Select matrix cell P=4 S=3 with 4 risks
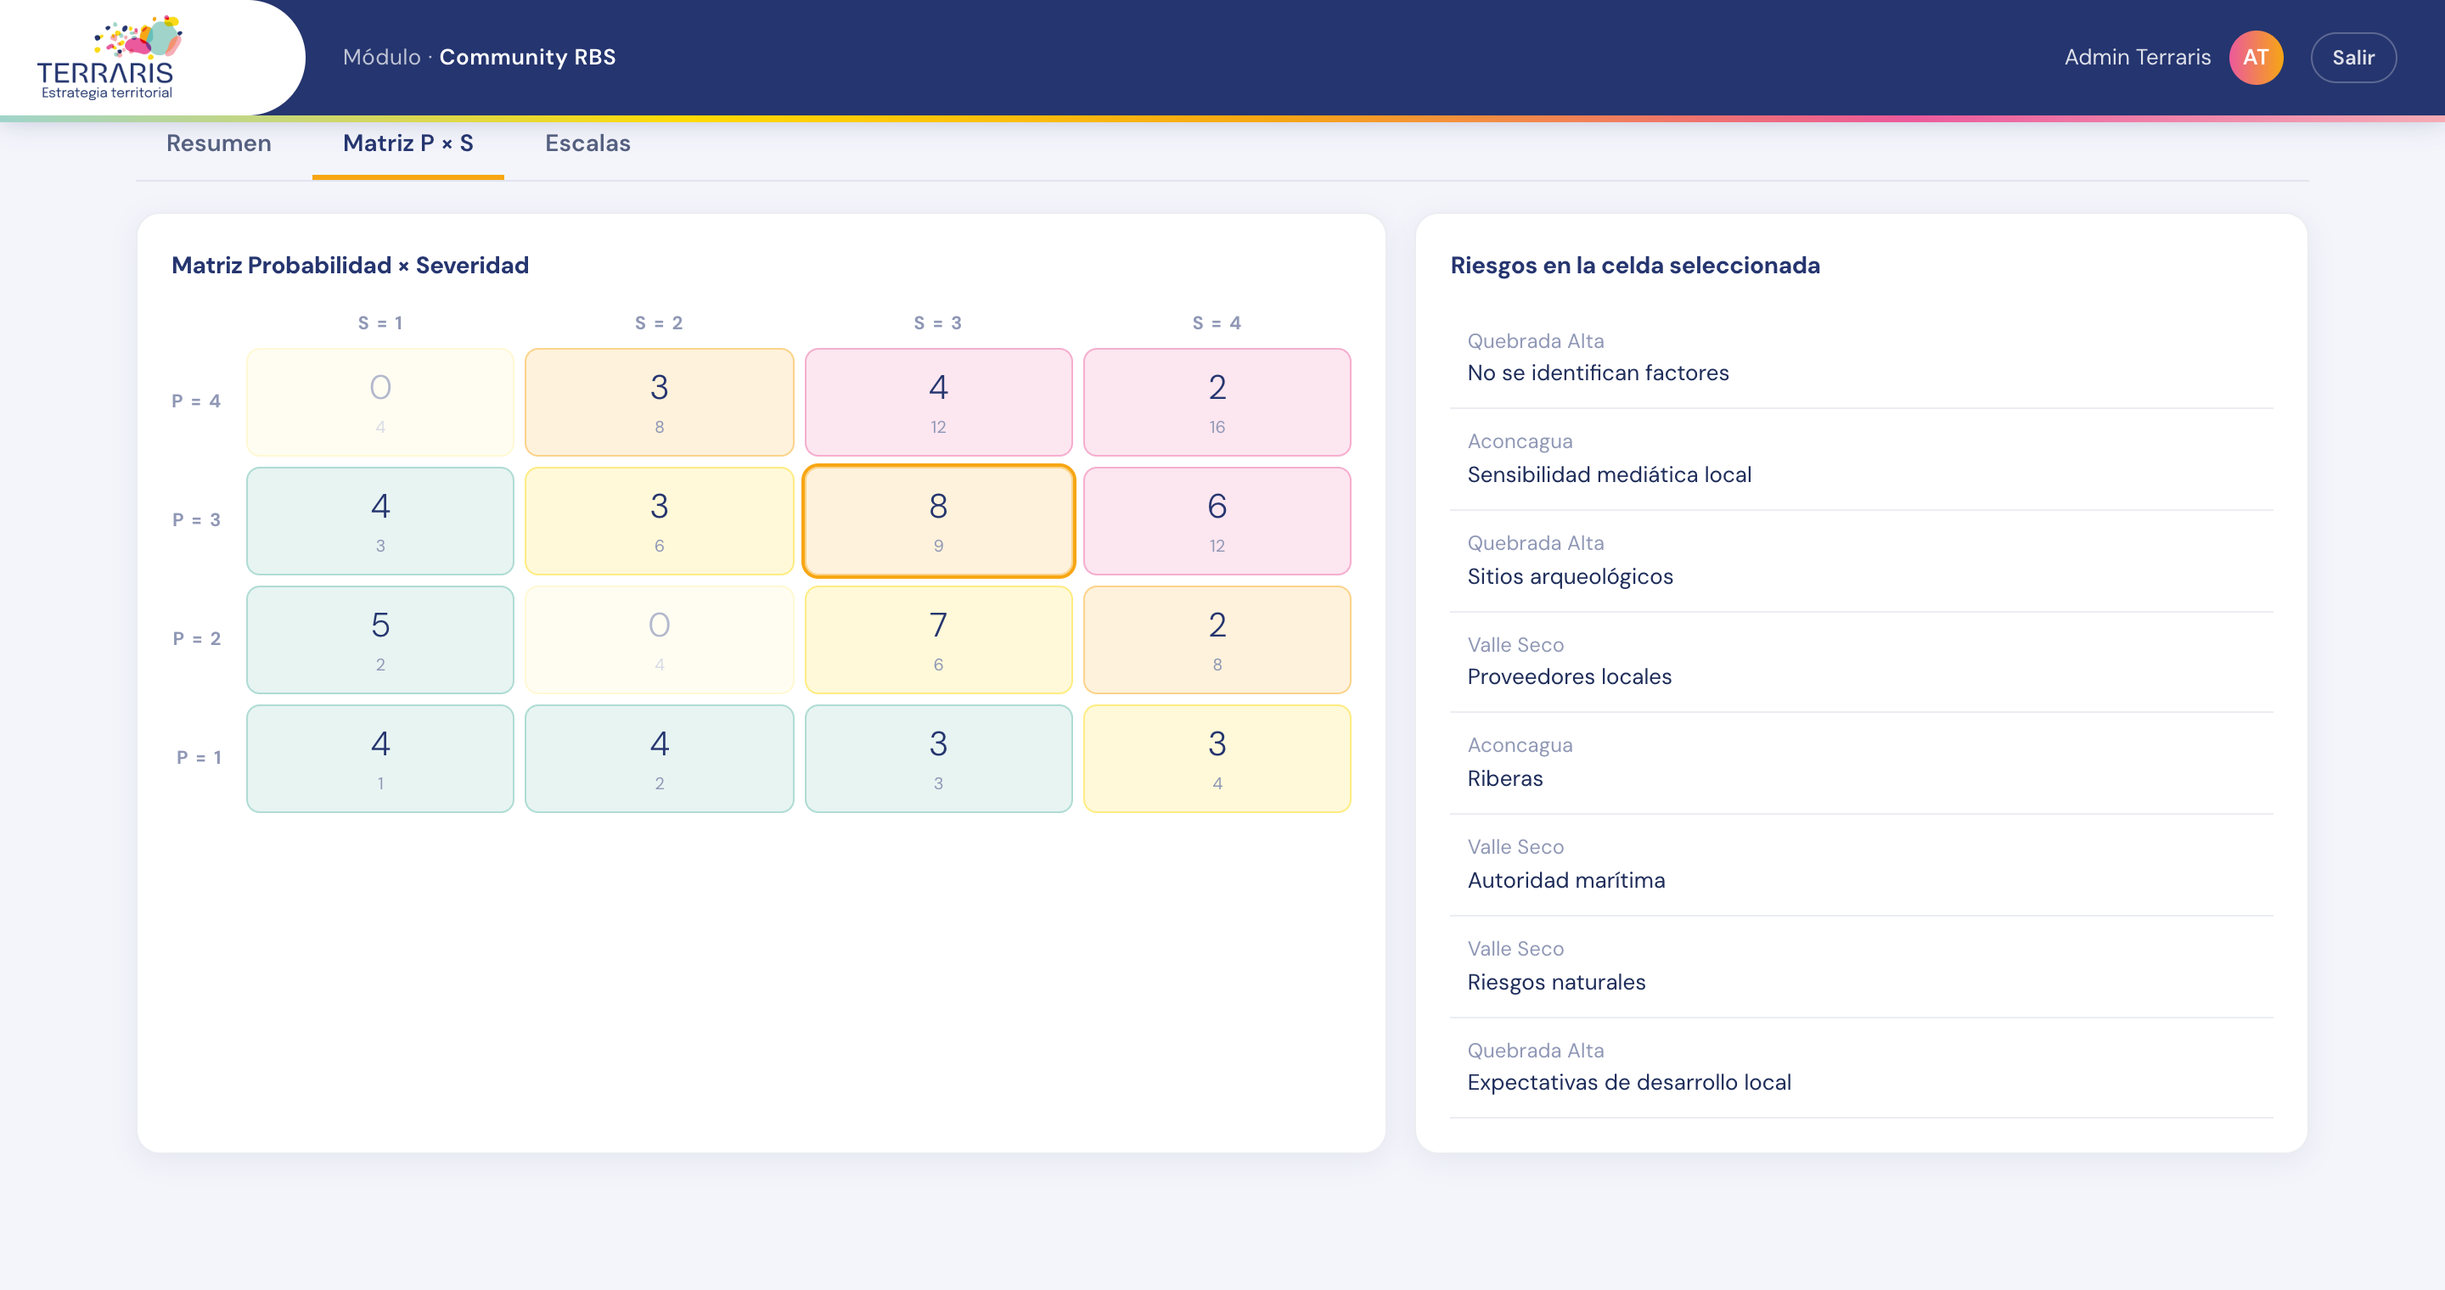 (x=938, y=402)
